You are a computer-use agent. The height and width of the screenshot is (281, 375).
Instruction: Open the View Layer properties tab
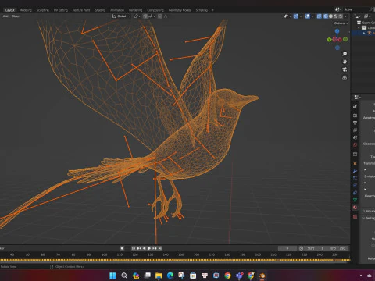tap(355, 130)
